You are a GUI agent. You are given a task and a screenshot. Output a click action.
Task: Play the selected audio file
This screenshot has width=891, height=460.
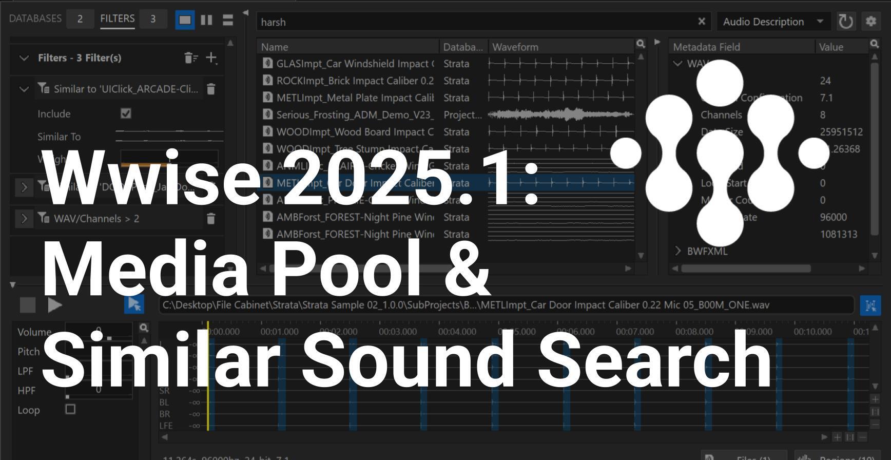pos(54,305)
